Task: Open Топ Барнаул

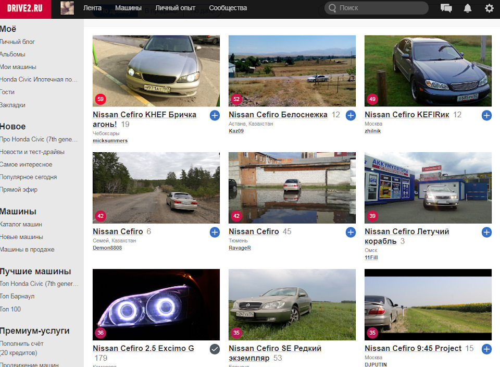Action: click(x=17, y=297)
